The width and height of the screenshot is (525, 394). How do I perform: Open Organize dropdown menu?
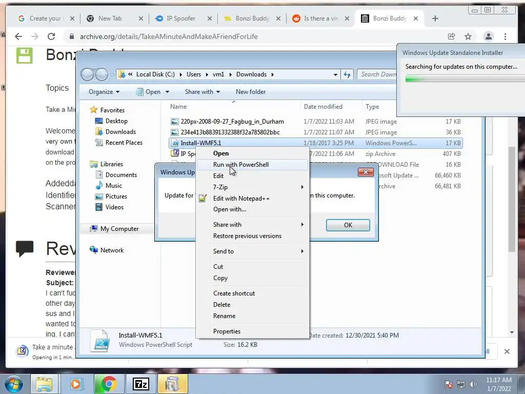click(x=104, y=92)
